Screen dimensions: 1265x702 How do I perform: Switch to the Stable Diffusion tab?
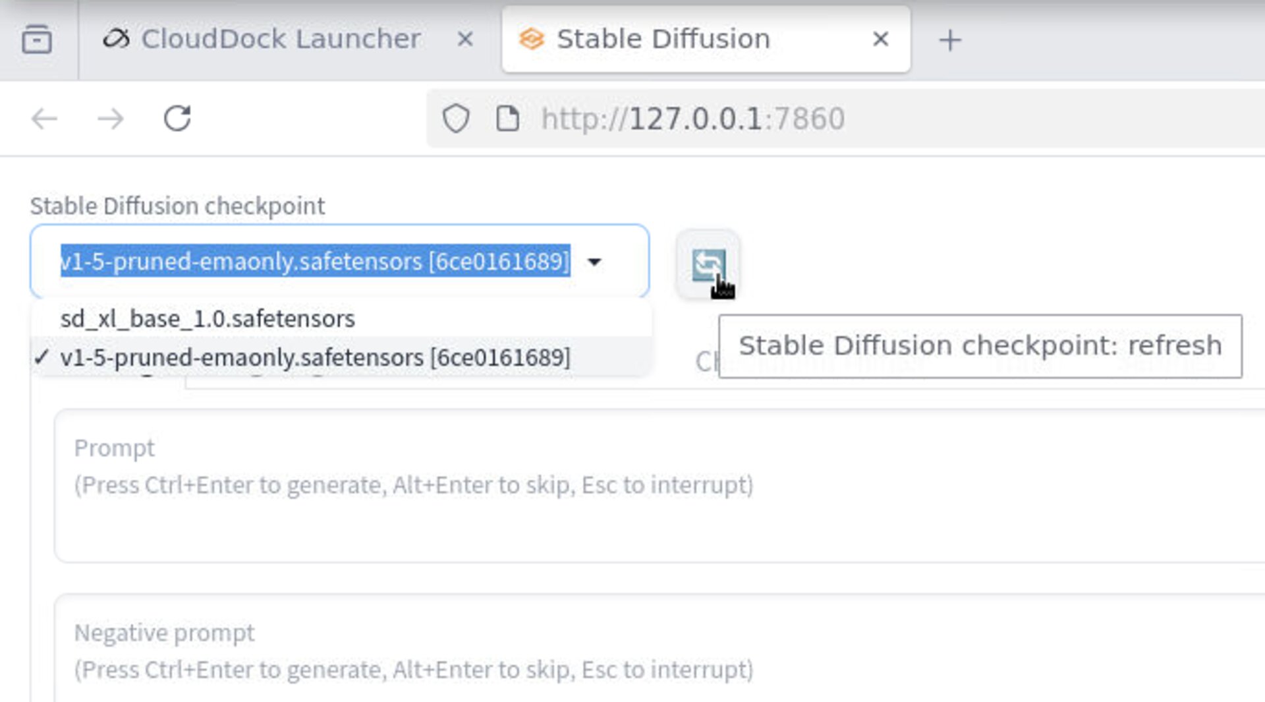662,39
